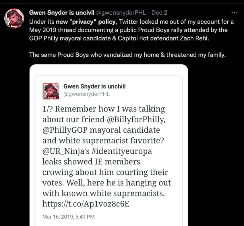Open the tweet's three-dot more menu
The height and width of the screenshot is (226, 244).
pyautogui.click(x=234, y=13)
